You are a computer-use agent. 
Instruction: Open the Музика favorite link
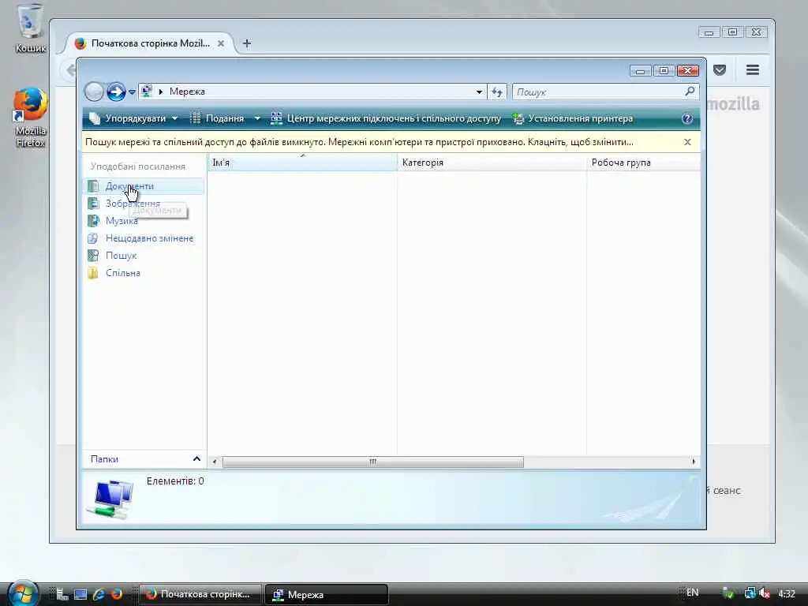pyautogui.click(x=122, y=221)
